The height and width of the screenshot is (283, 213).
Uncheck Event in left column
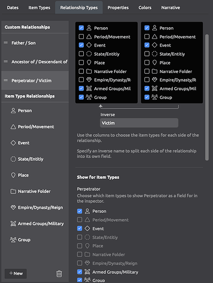coord(81,45)
